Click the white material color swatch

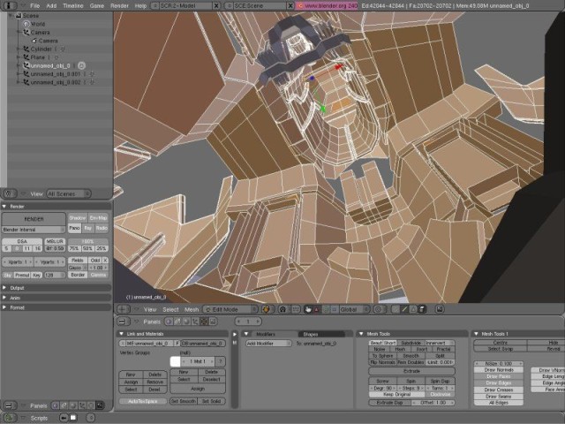click(x=176, y=361)
